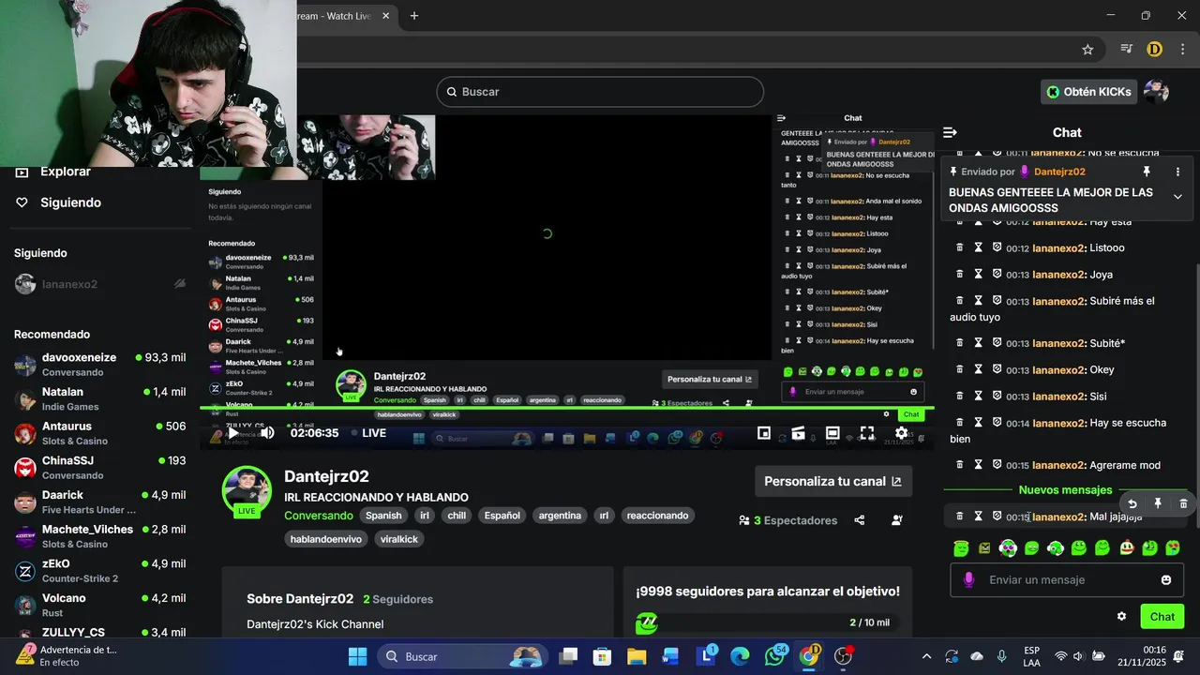The height and width of the screenshot is (675, 1200).
Task: Play the stream video
Action: tap(232, 432)
